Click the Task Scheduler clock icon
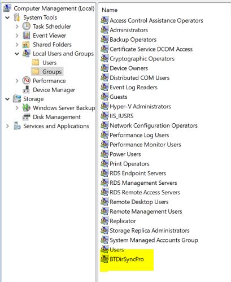Screen dimensions: 231x282 pyautogui.click(x=27, y=26)
